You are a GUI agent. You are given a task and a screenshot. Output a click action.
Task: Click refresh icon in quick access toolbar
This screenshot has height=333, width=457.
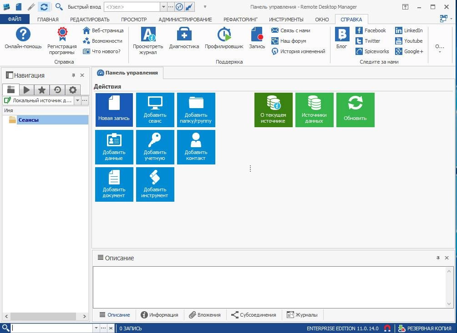tap(44, 7)
